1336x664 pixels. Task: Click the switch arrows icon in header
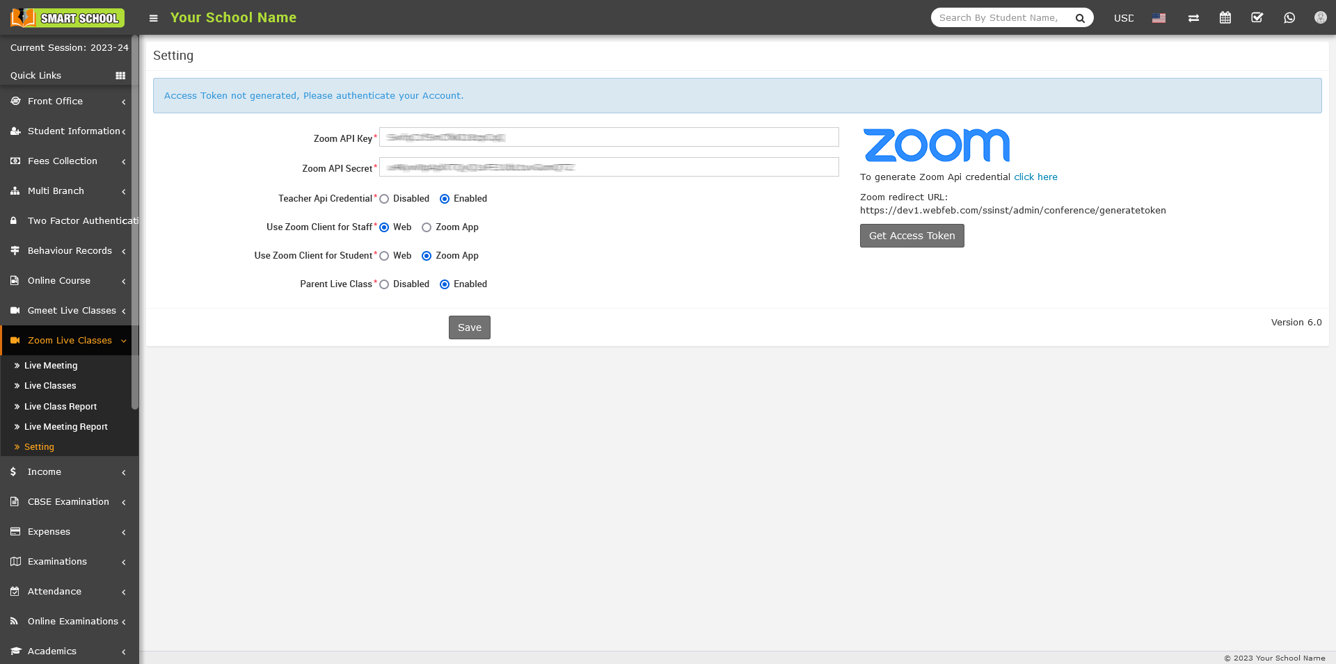[1193, 18]
